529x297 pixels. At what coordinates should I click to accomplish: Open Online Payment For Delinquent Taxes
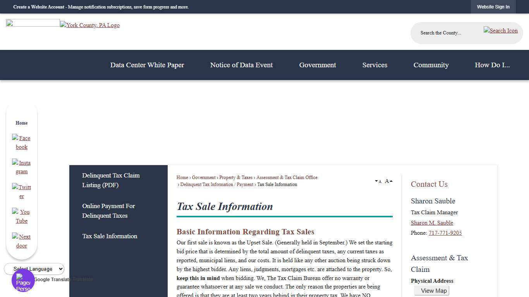click(x=108, y=211)
